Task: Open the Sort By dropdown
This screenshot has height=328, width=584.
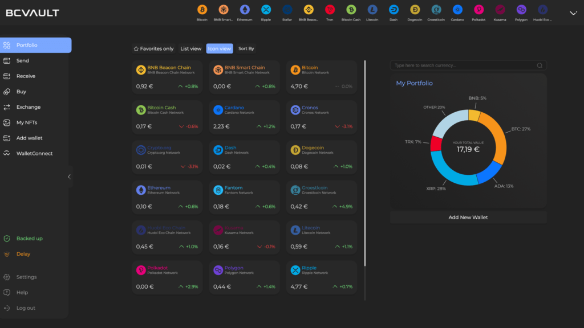Action: pyautogui.click(x=245, y=48)
